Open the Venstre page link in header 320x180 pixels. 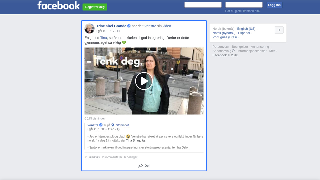[150, 26]
